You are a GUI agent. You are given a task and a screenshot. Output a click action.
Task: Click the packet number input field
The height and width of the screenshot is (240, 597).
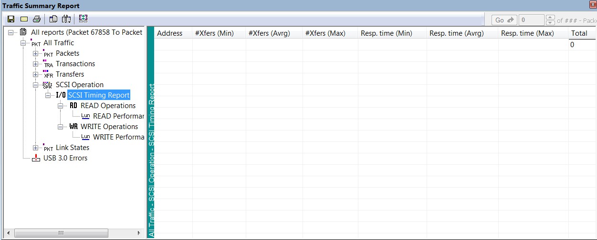point(532,20)
